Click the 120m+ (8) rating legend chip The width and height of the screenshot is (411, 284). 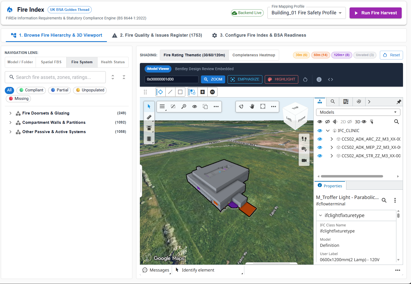coord(342,55)
